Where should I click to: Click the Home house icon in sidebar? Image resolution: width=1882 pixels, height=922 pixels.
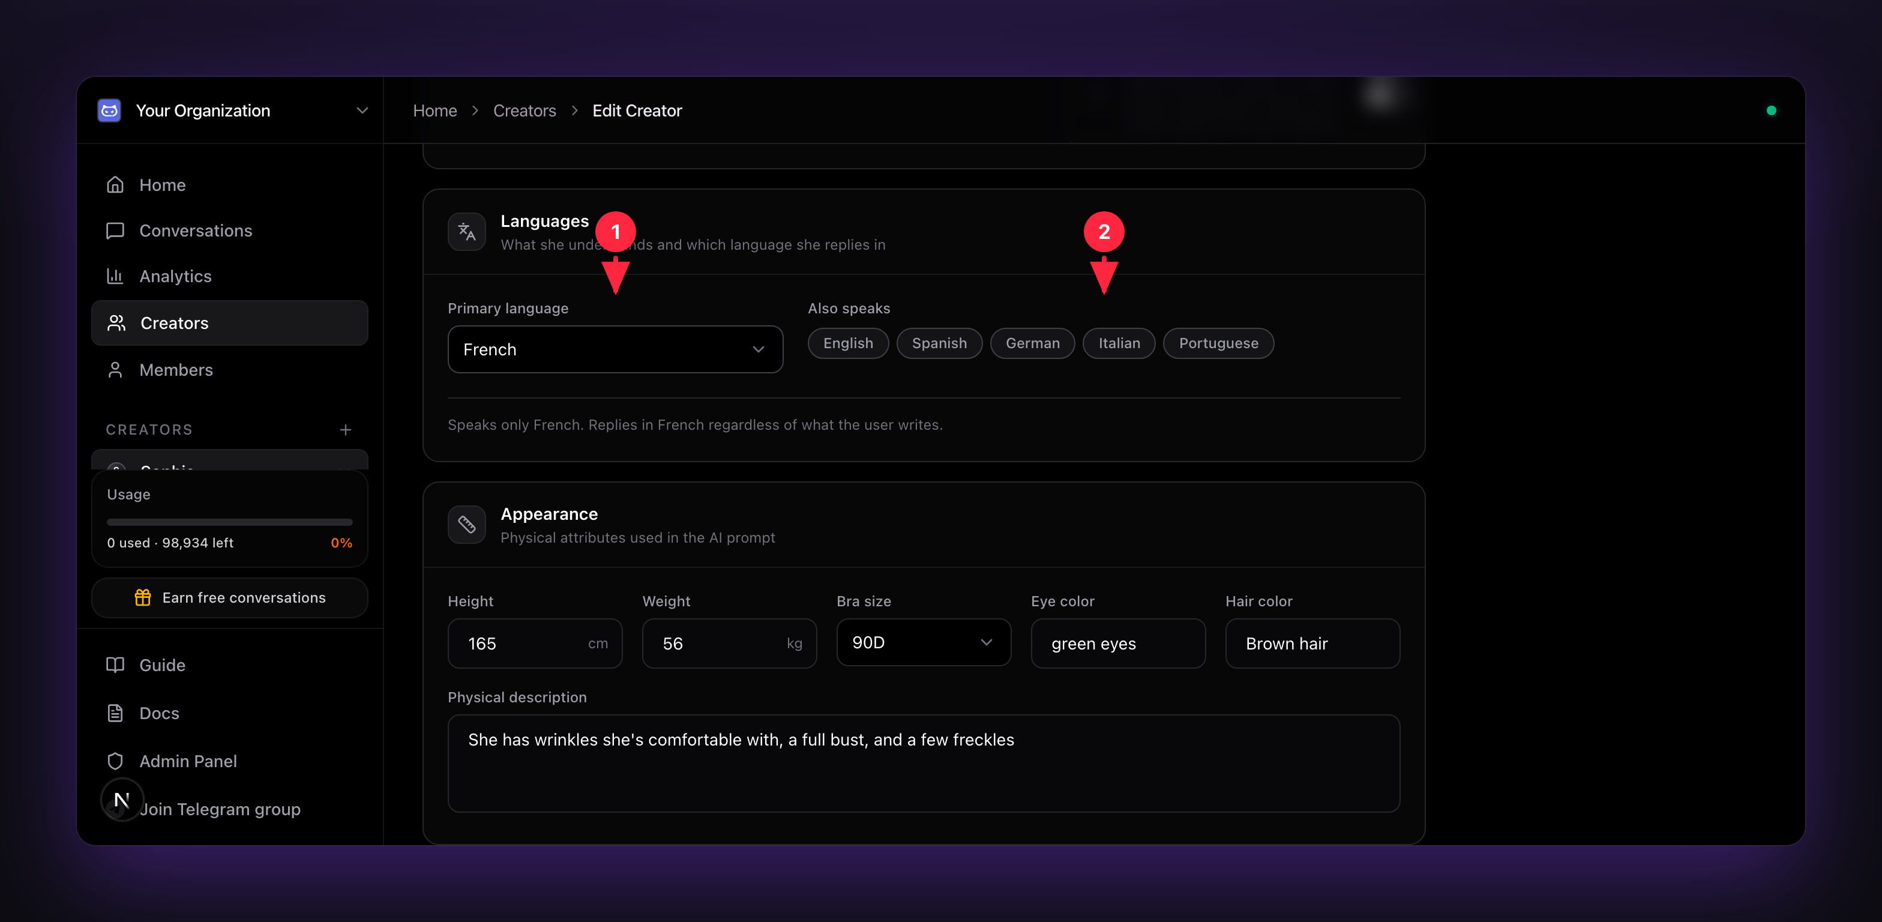point(115,185)
